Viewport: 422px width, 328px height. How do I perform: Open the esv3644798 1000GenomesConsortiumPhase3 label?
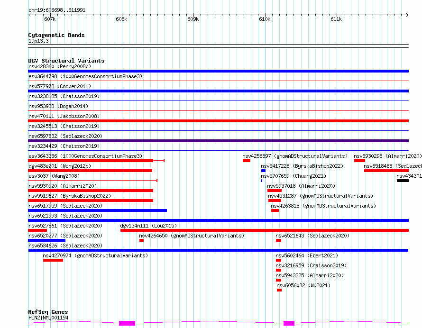(x=85, y=76)
